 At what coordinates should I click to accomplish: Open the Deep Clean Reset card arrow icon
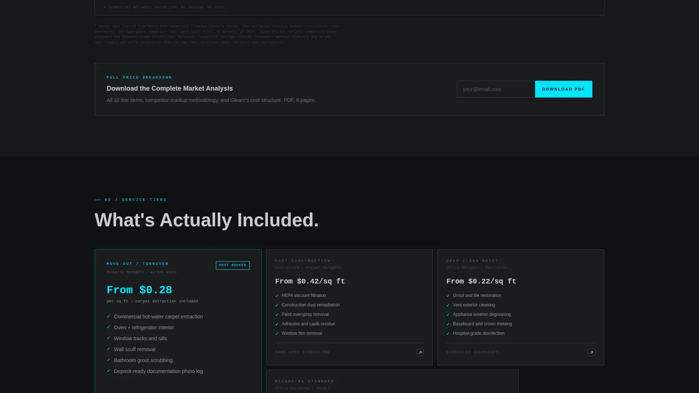pos(592,353)
